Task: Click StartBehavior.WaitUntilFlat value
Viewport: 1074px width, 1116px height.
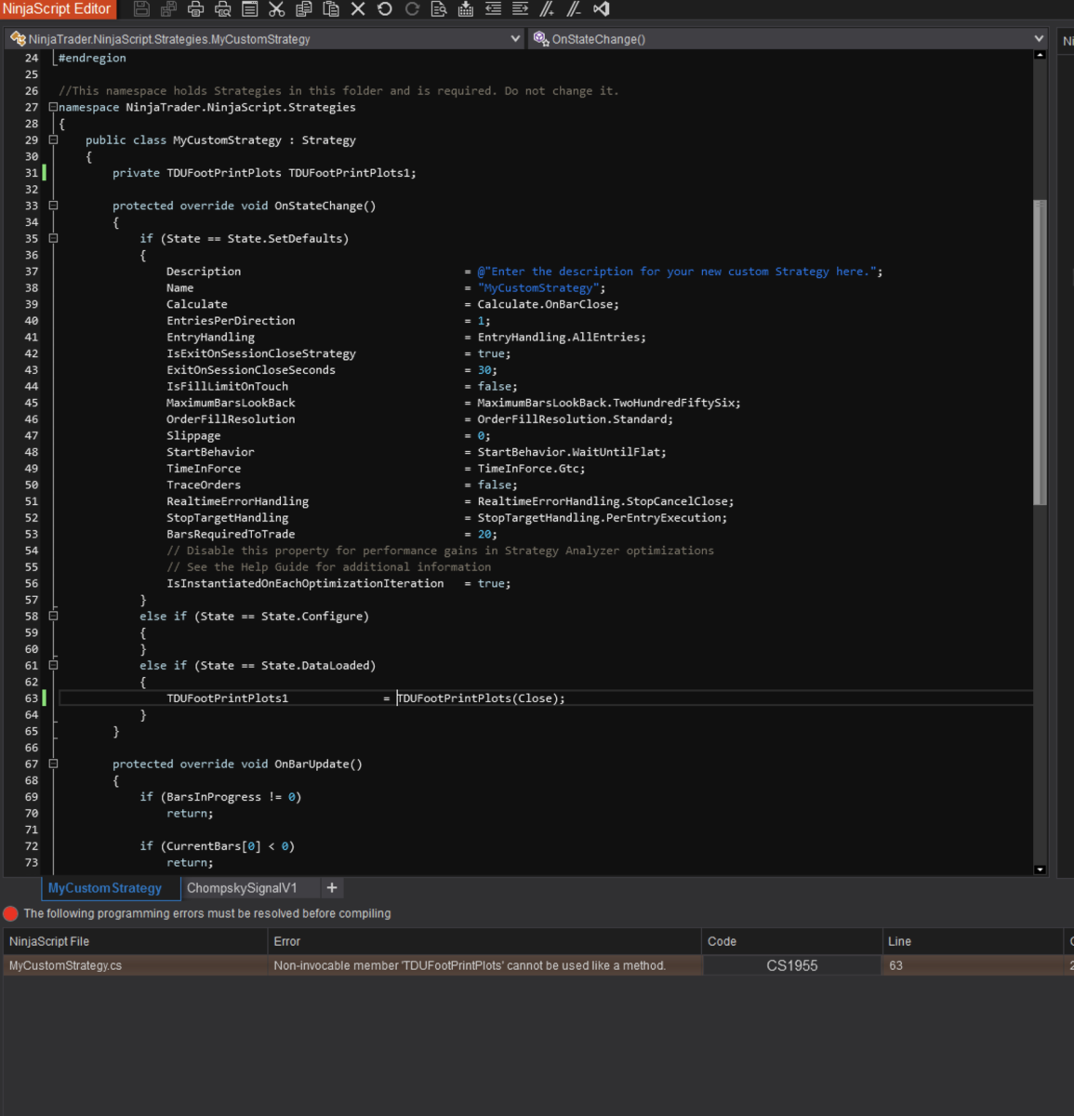Action: [572, 452]
